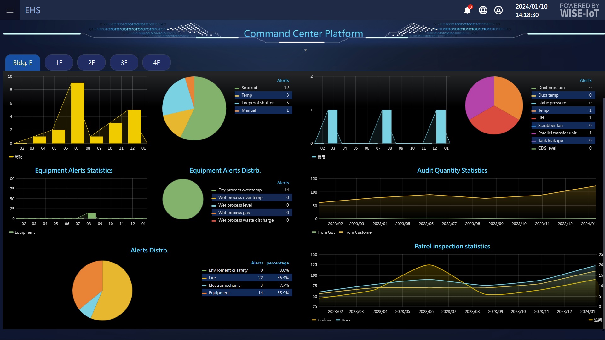Expand the 3F floor tab
605x340 pixels.
coord(124,62)
